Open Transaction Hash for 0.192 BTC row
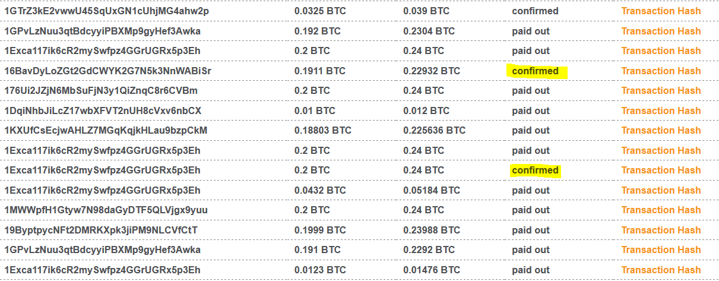 point(661,31)
